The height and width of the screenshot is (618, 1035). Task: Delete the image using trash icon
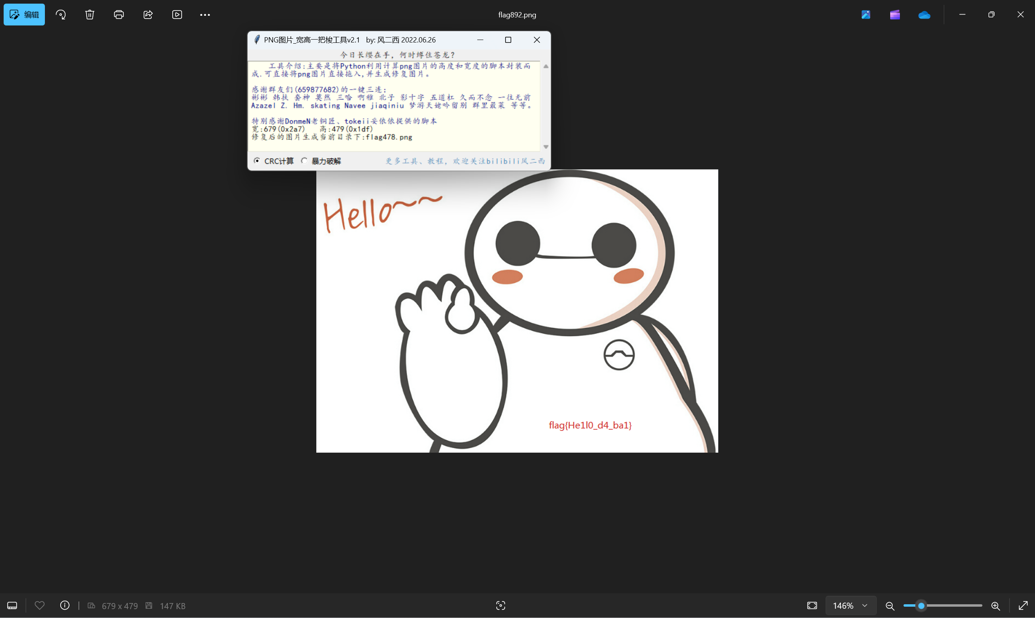tap(89, 15)
